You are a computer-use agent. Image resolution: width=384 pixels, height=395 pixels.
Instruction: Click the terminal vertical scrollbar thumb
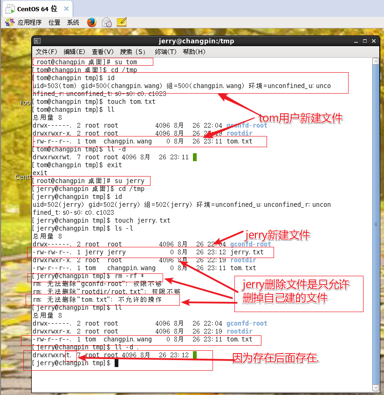[x=376, y=224]
